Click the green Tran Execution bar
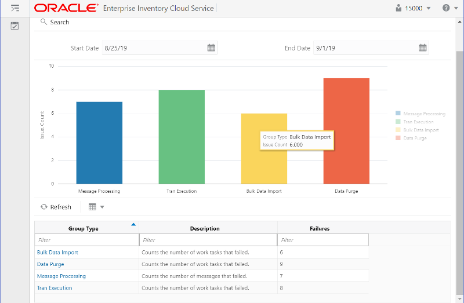The image size is (464, 303). 182,137
